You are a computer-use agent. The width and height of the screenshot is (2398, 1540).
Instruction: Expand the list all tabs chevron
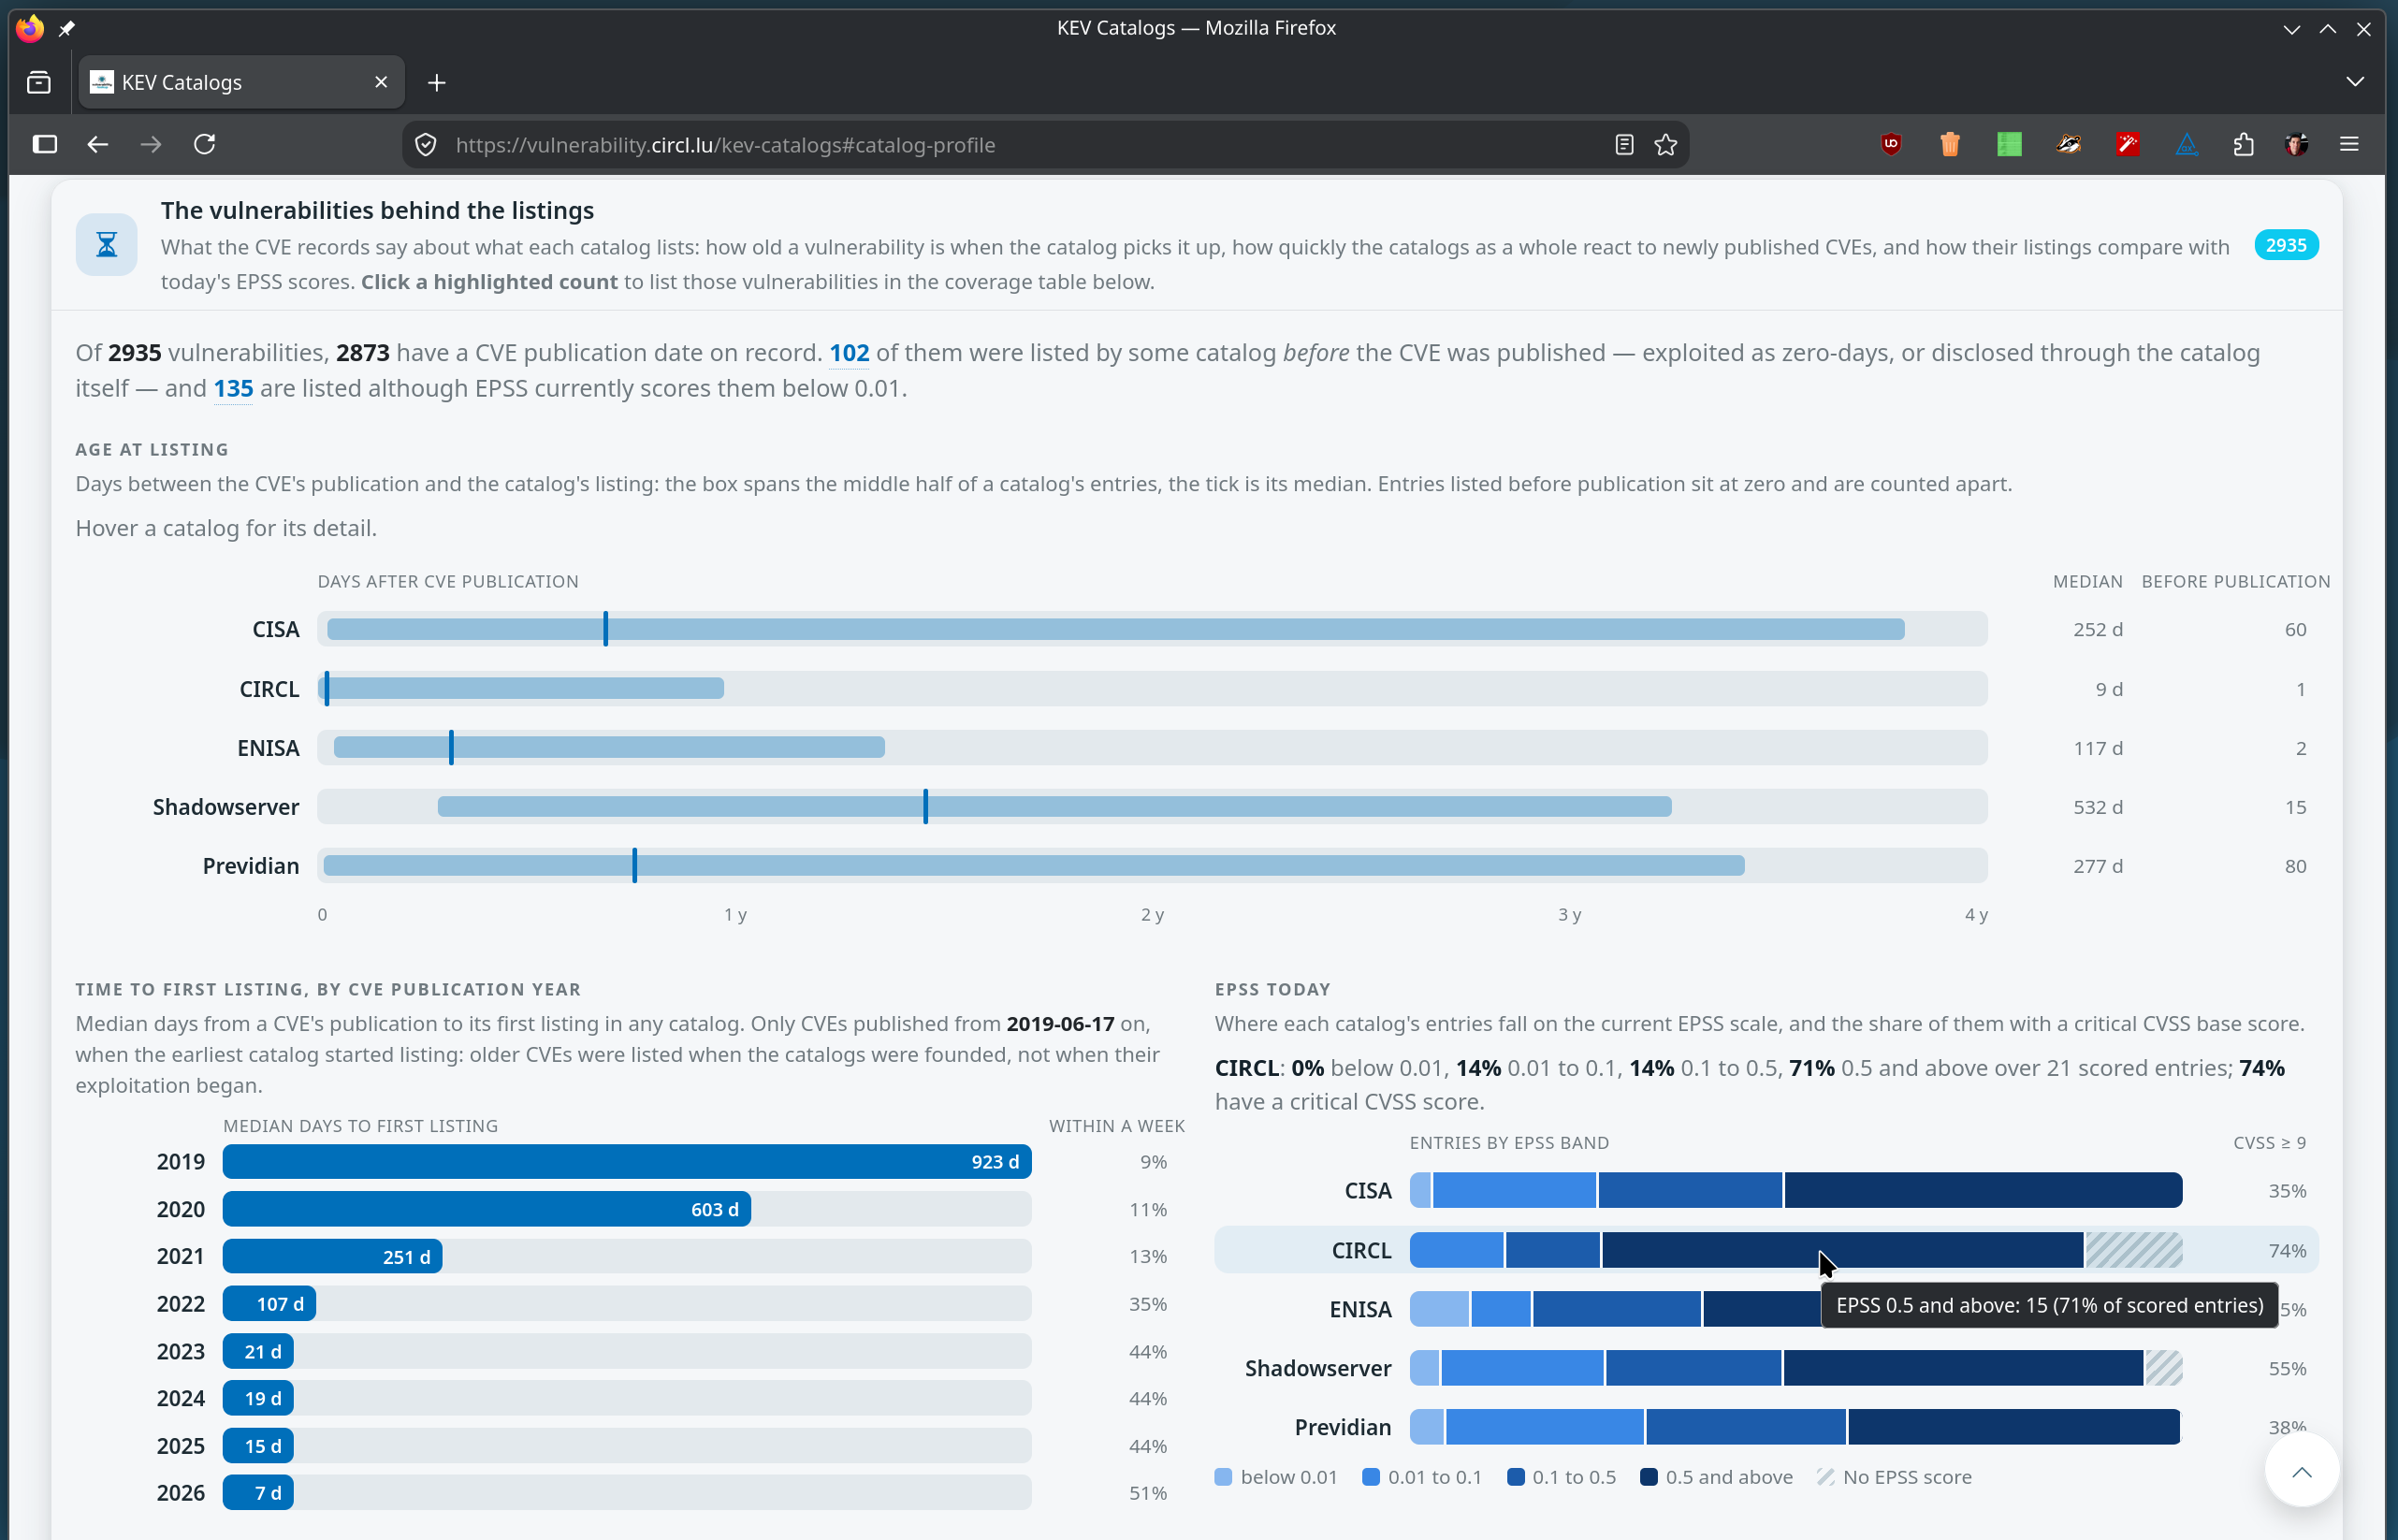point(2355,82)
